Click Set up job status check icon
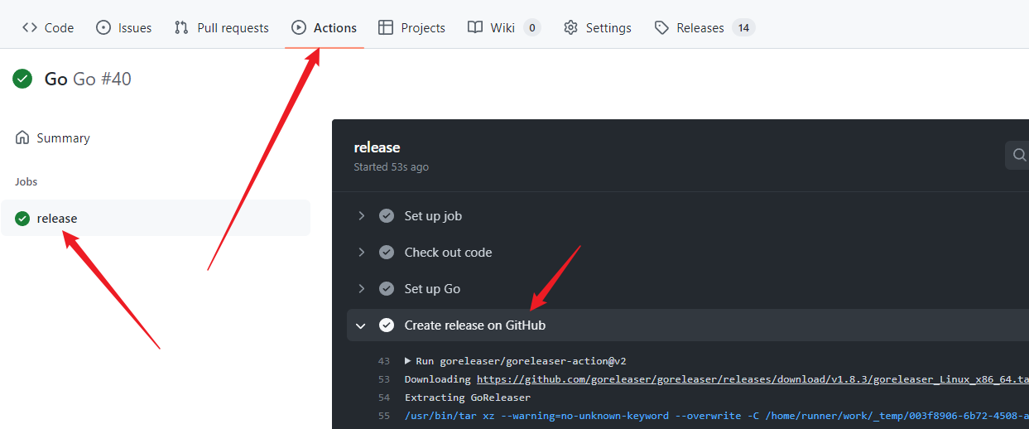1029x429 pixels. click(x=387, y=216)
